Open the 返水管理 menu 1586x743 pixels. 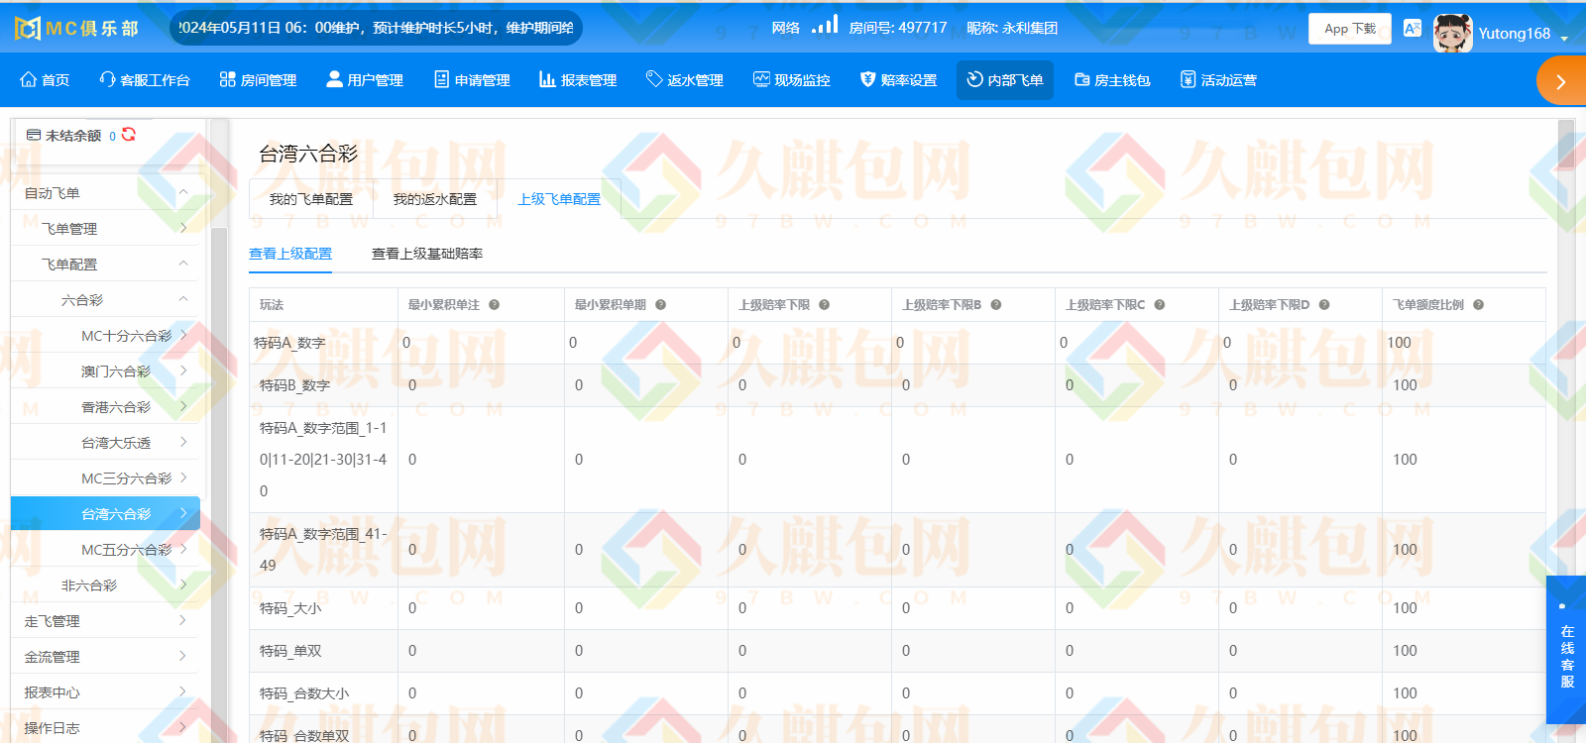click(685, 80)
